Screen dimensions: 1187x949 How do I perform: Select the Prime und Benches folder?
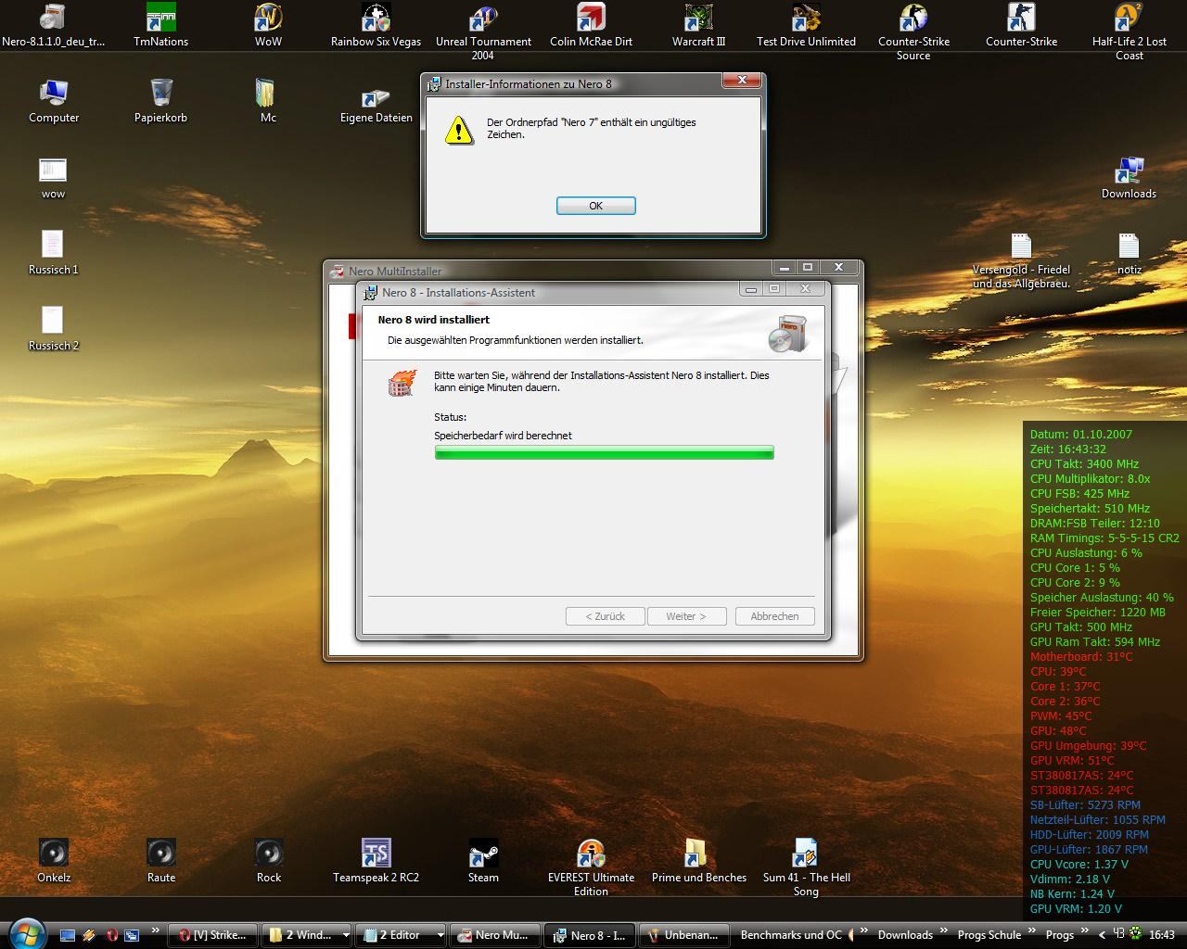pyautogui.click(x=698, y=861)
